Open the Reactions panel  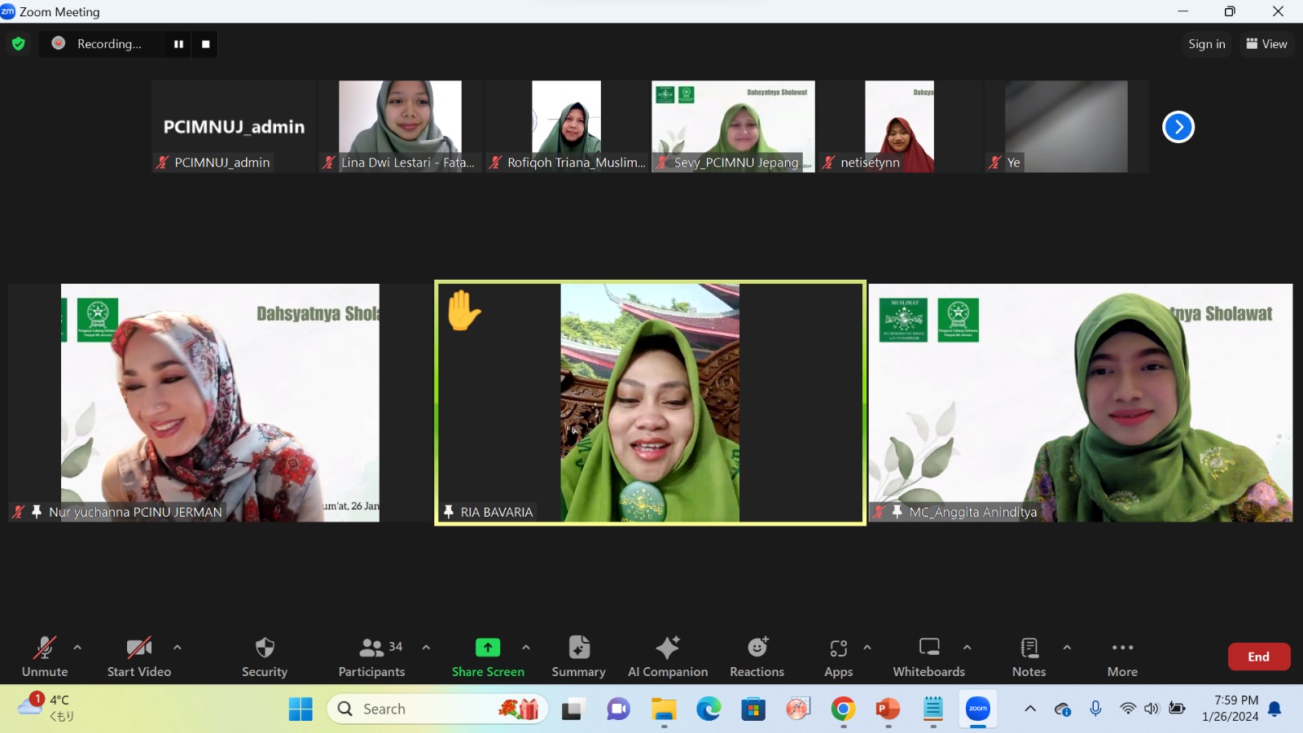click(x=756, y=656)
